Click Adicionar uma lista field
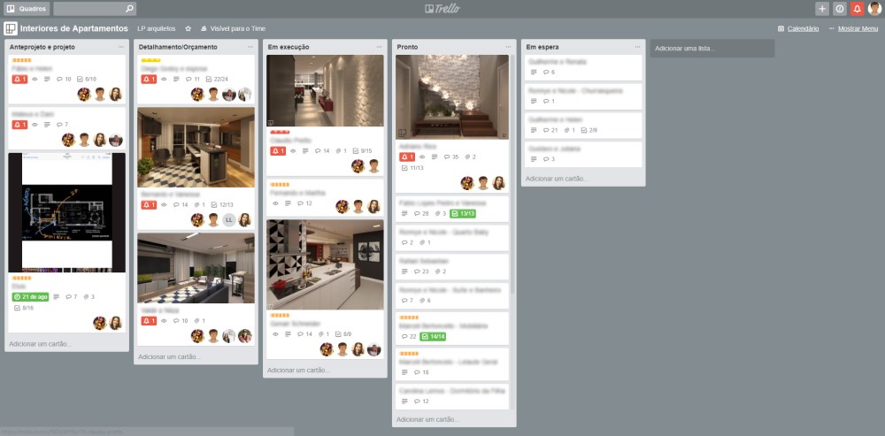The width and height of the screenshot is (885, 436). (712, 48)
